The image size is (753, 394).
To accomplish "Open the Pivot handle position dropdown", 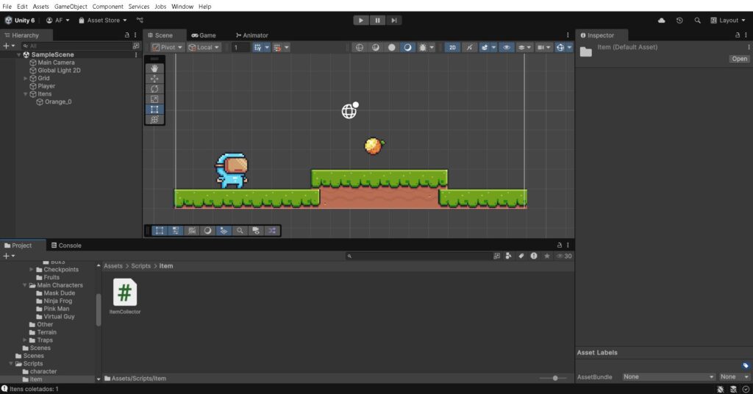I will (167, 47).
